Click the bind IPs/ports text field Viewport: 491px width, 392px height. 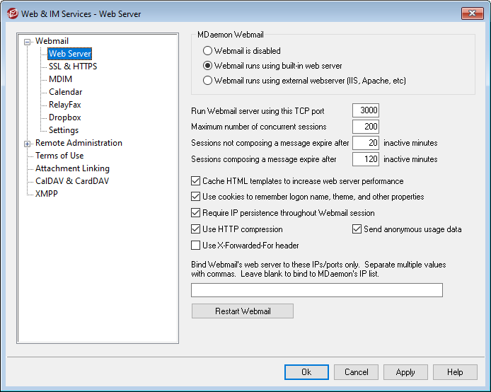[316, 290]
